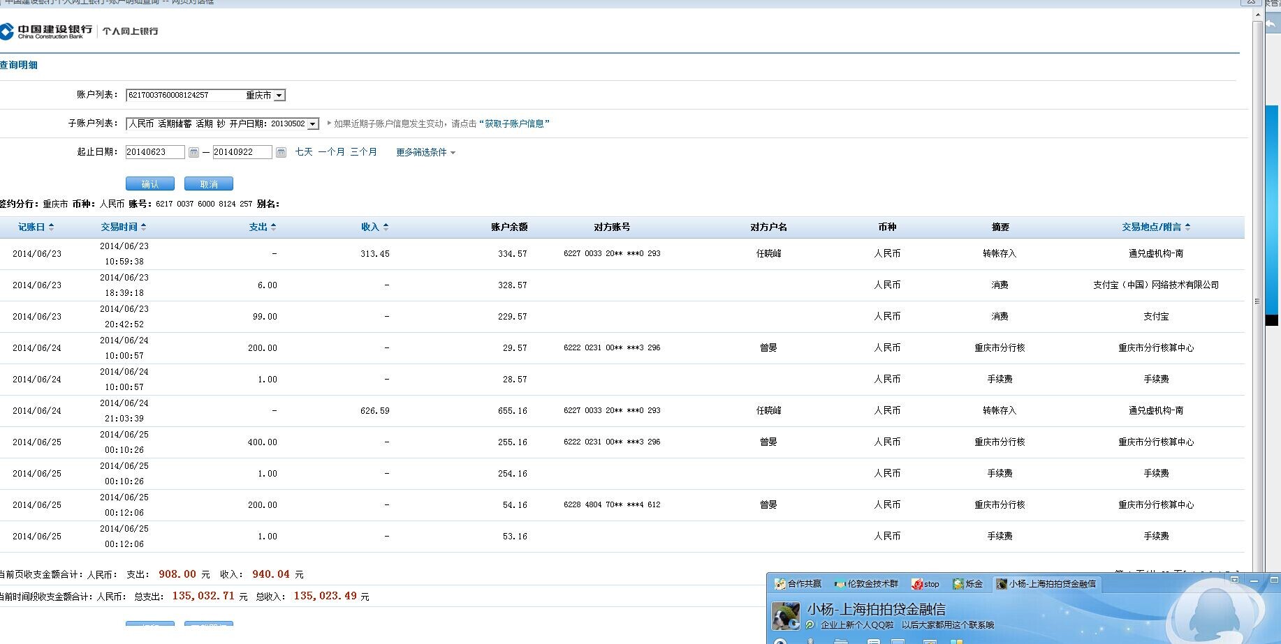Expand 更多筛选条件 filter options
Image resolution: width=1281 pixels, height=644 pixels.
tap(425, 152)
